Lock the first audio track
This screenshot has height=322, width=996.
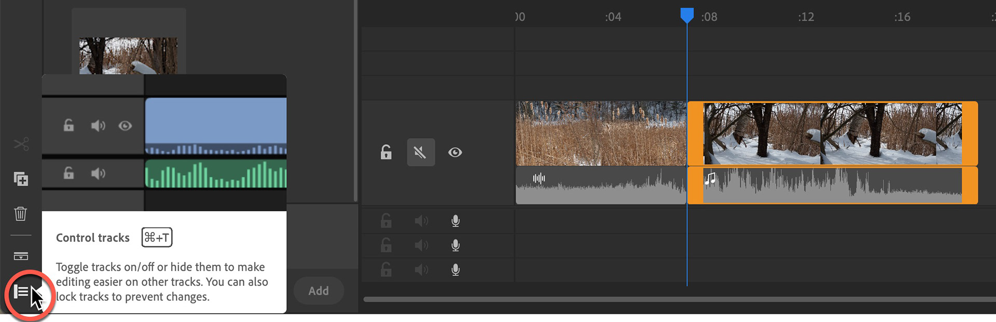pyautogui.click(x=386, y=221)
